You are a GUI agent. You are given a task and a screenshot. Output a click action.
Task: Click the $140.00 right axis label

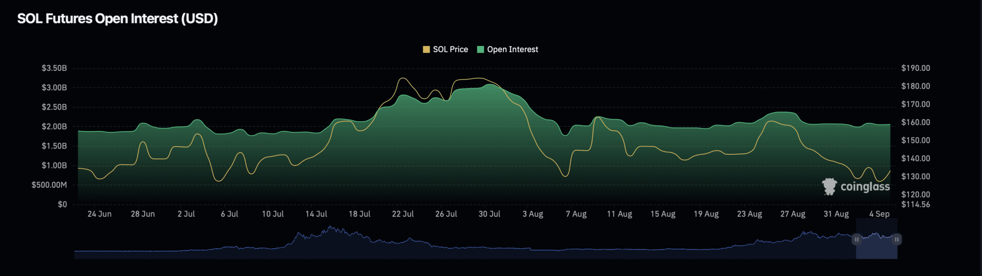[x=915, y=158]
